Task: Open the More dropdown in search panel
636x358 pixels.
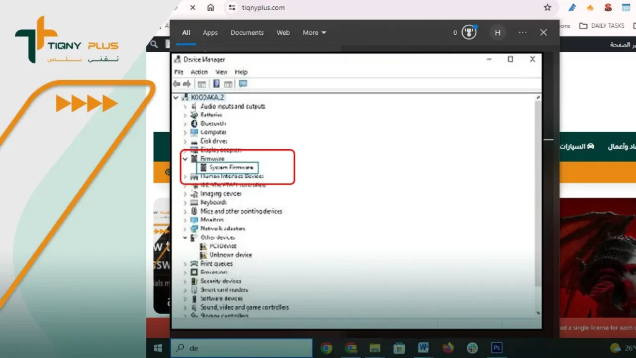Action: coord(314,32)
